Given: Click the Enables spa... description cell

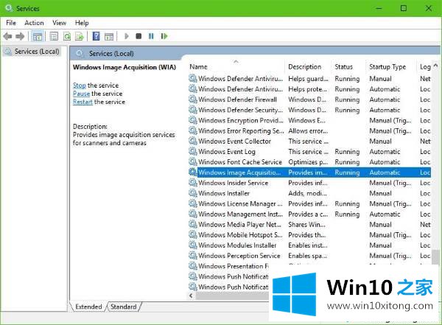Looking at the screenshot, I should pyautogui.click(x=307, y=256).
